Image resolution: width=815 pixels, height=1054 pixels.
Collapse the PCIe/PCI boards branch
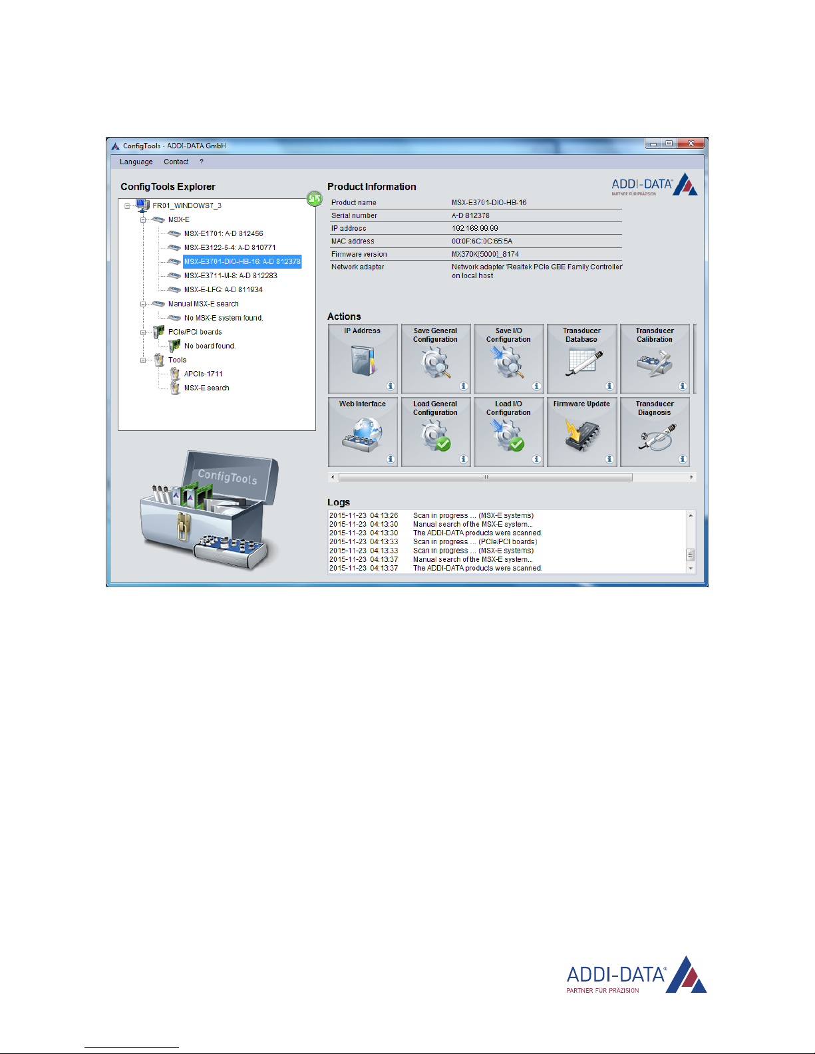143,332
